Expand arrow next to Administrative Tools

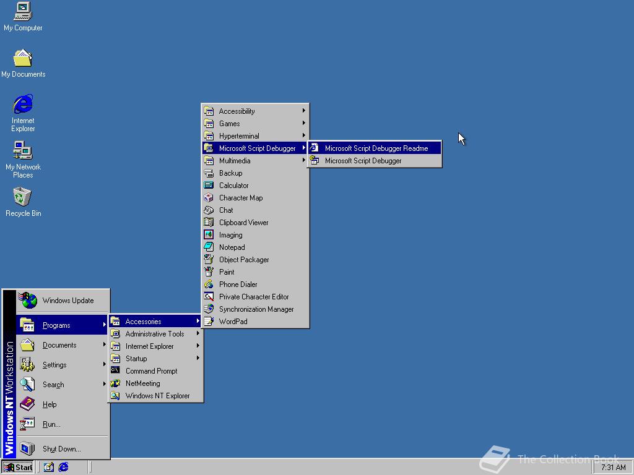click(x=198, y=333)
